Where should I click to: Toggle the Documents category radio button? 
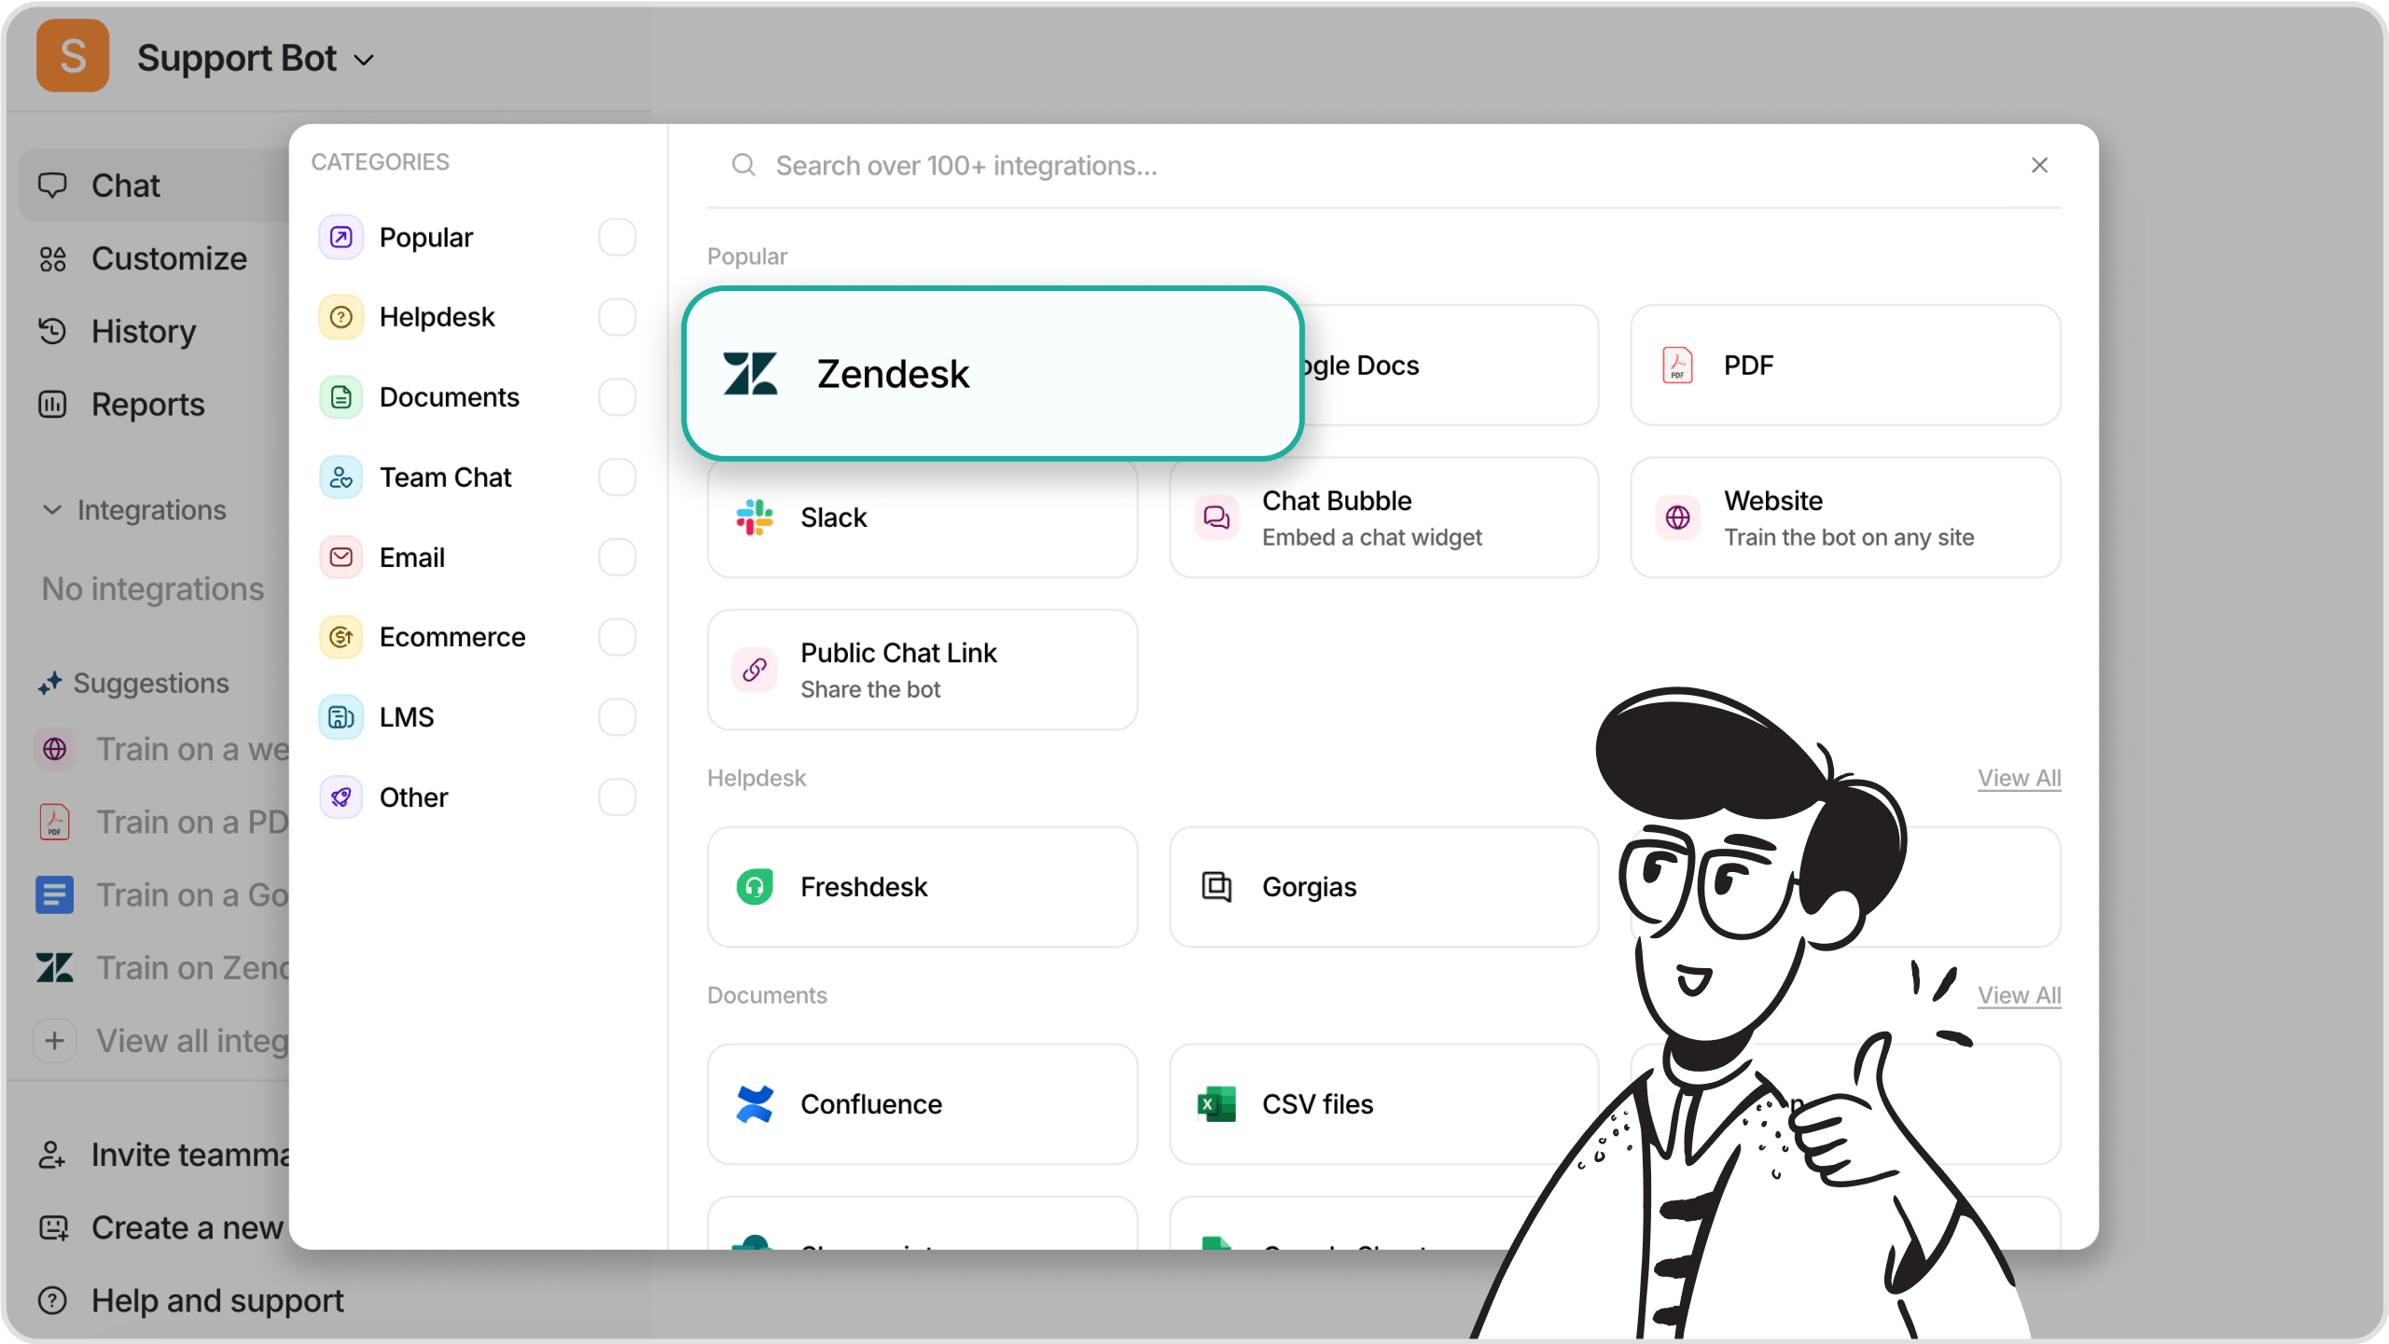pos(620,397)
